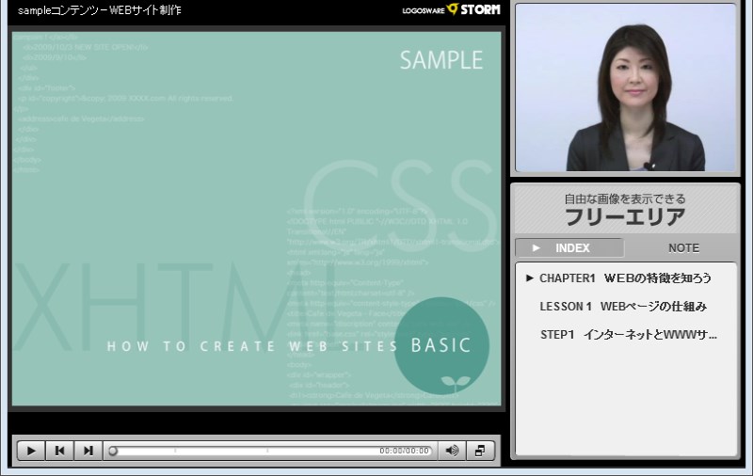This screenshot has height=476, width=753.
Task: Switch to the NOTE tab
Action: 684,247
